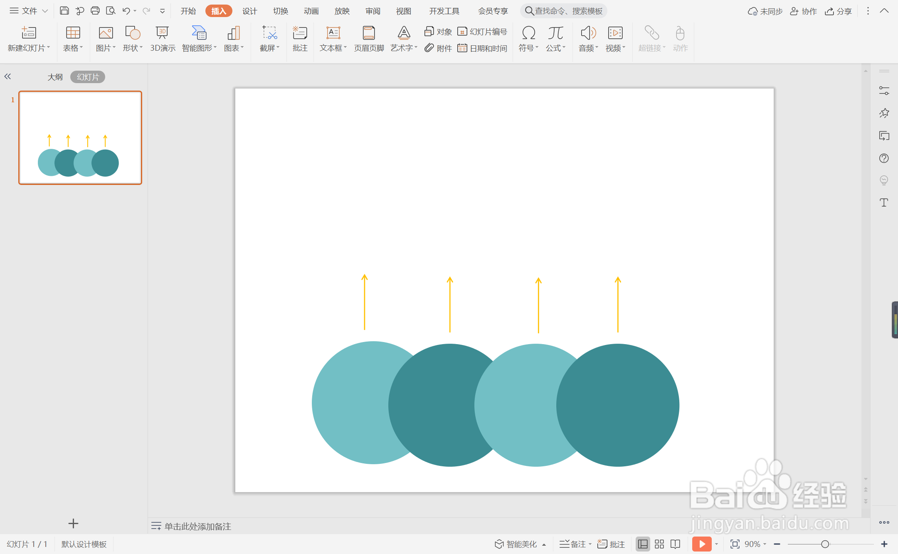Open 切换 transitions tab
The height and width of the screenshot is (554, 898).
[x=280, y=11]
